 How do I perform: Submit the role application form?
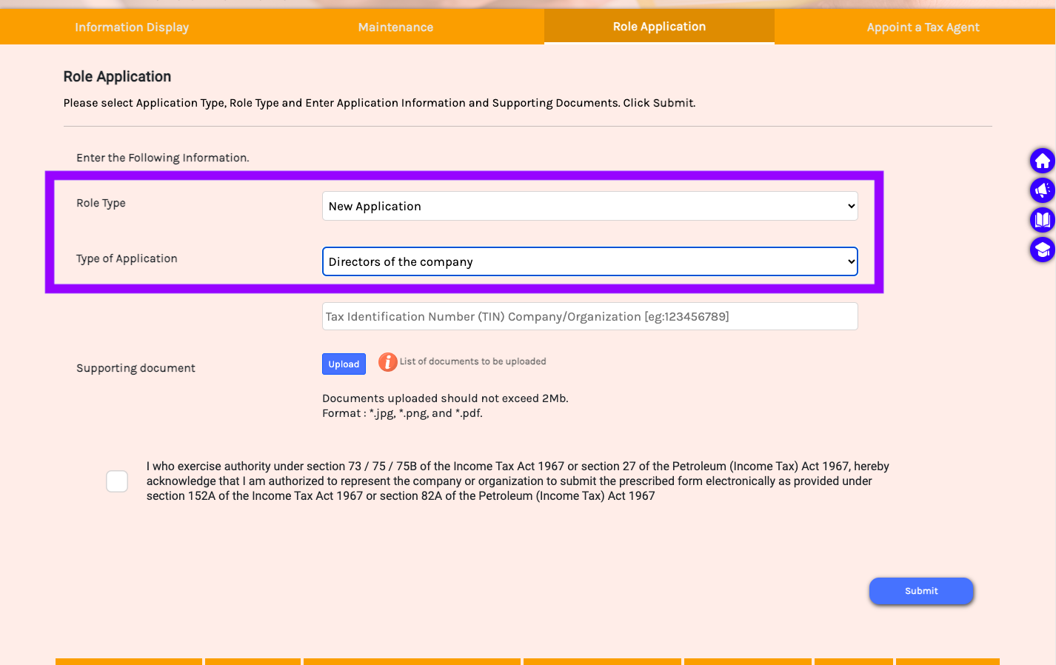(921, 591)
